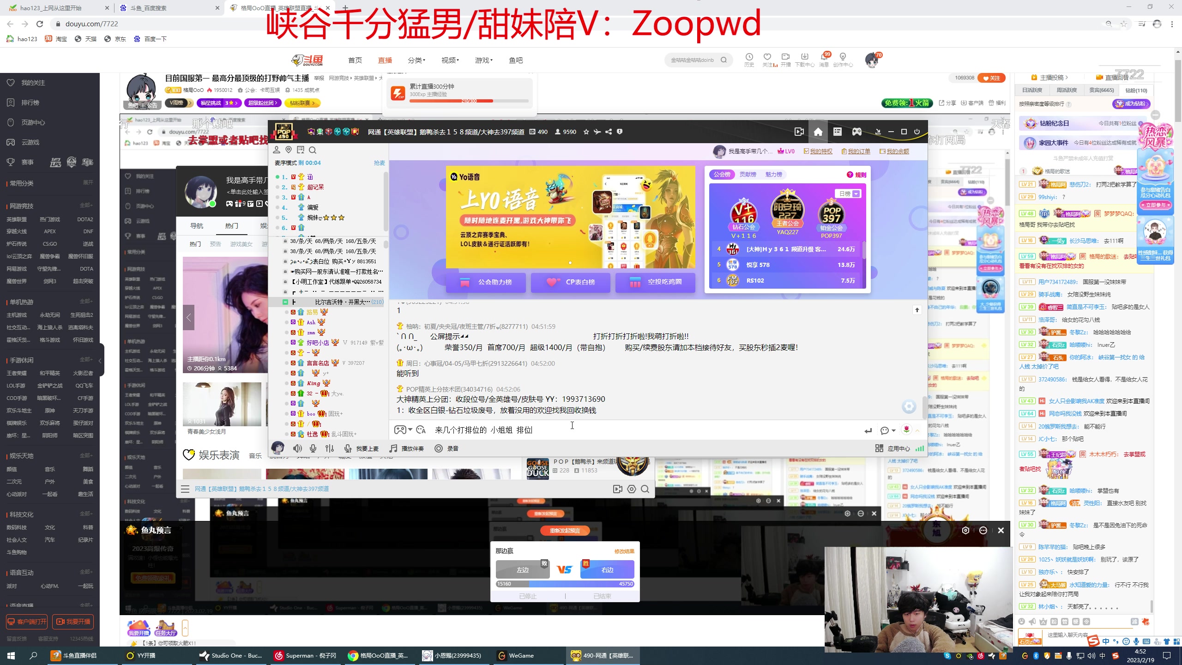Select the 钻粉(110) tab
This screenshot has width=1182, height=665.
click(x=1136, y=91)
